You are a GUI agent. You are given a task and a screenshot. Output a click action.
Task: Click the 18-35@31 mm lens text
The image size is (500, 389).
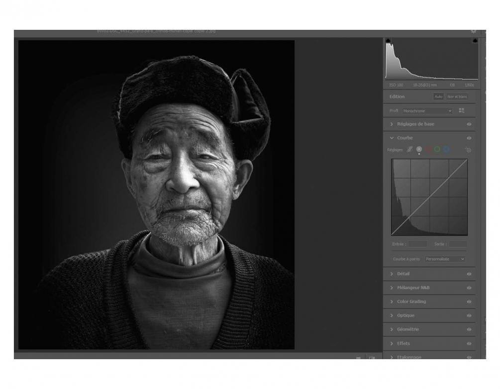coord(425,85)
